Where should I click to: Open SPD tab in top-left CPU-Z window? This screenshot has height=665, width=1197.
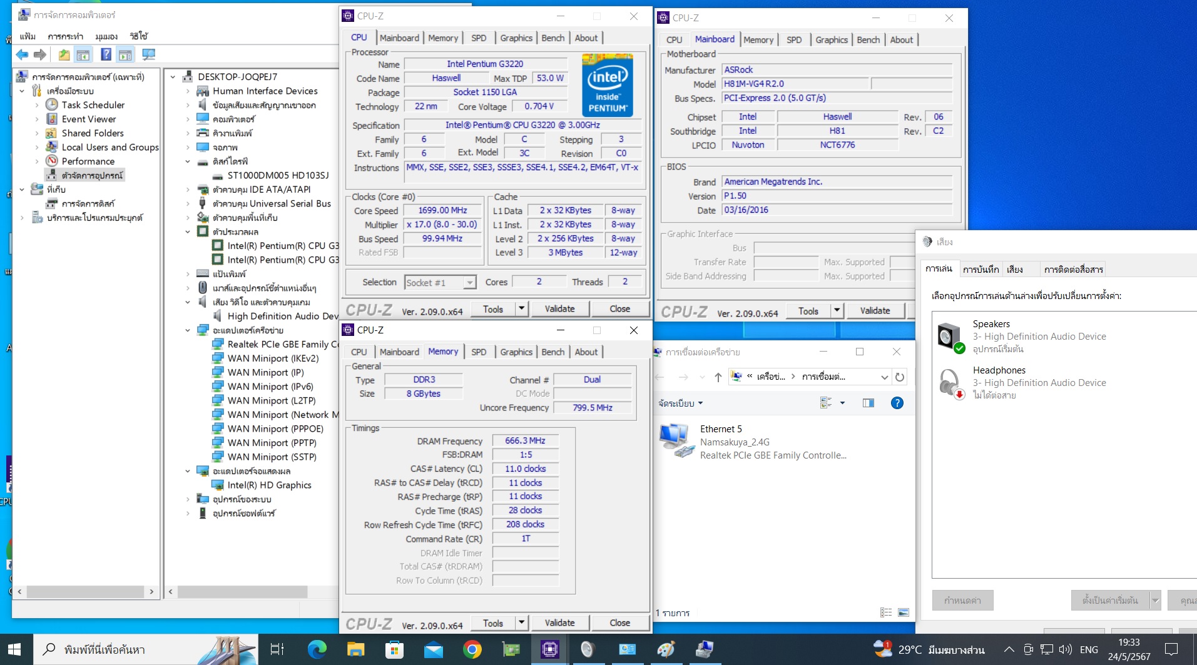pyautogui.click(x=479, y=38)
